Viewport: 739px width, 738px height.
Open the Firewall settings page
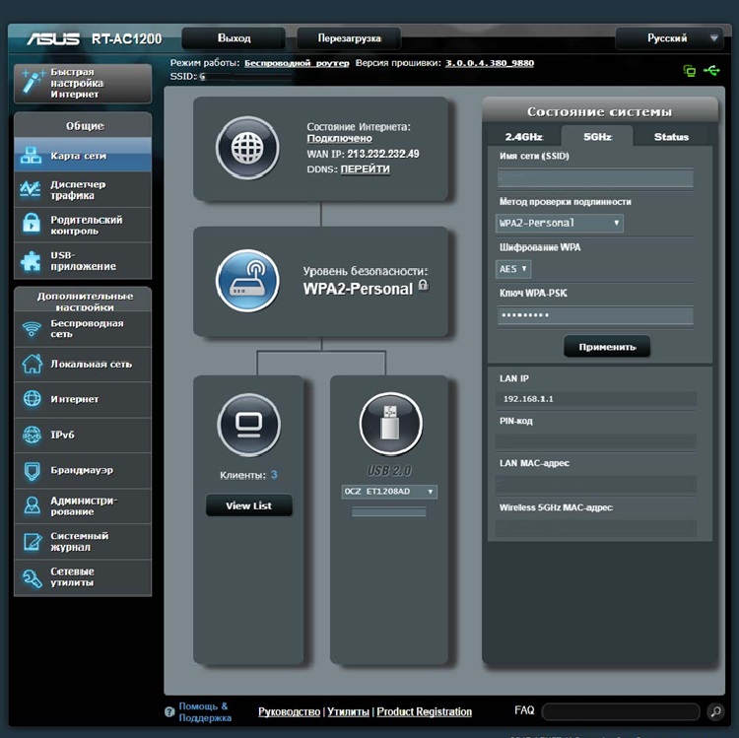point(83,470)
